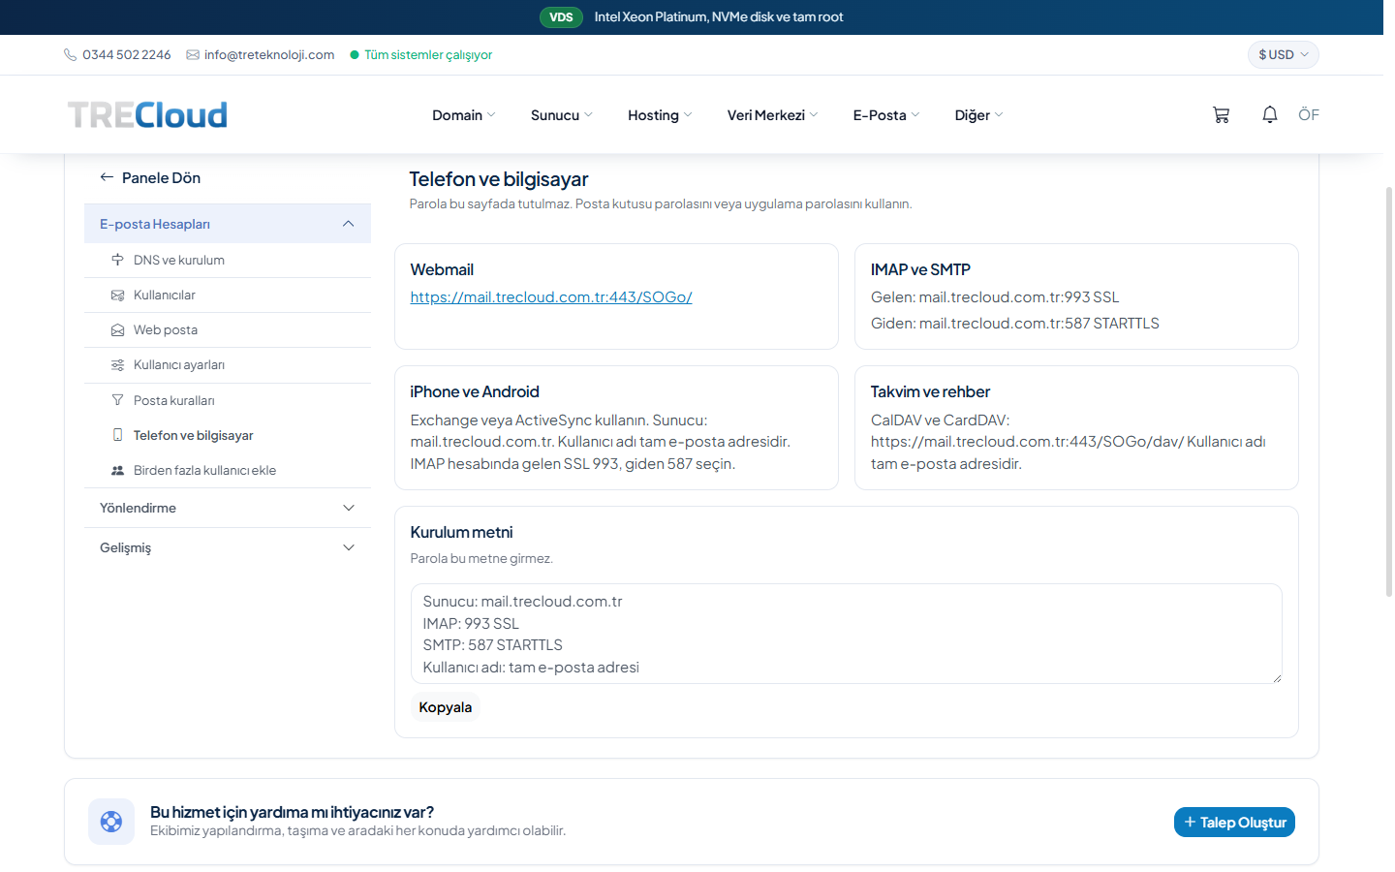Screen dimensions: 1395x872
Task: Click the Kullanıcılar mailbox icon
Action: click(117, 295)
